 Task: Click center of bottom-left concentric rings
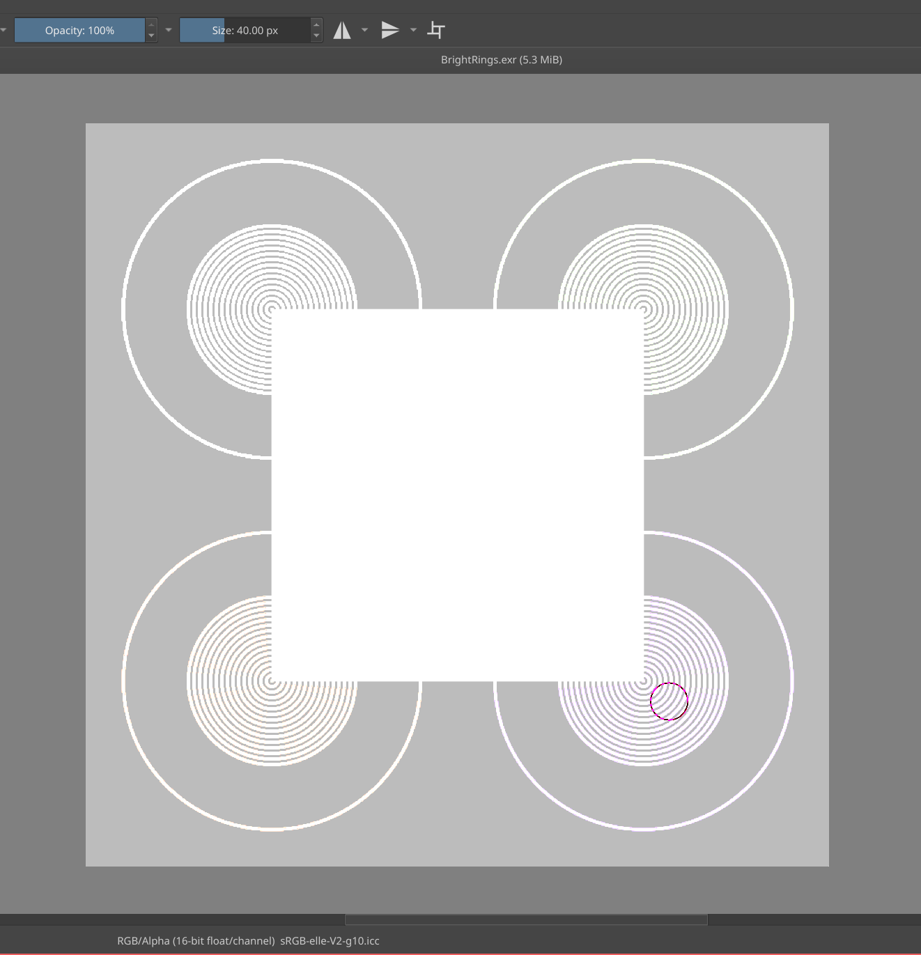coord(272,681)
